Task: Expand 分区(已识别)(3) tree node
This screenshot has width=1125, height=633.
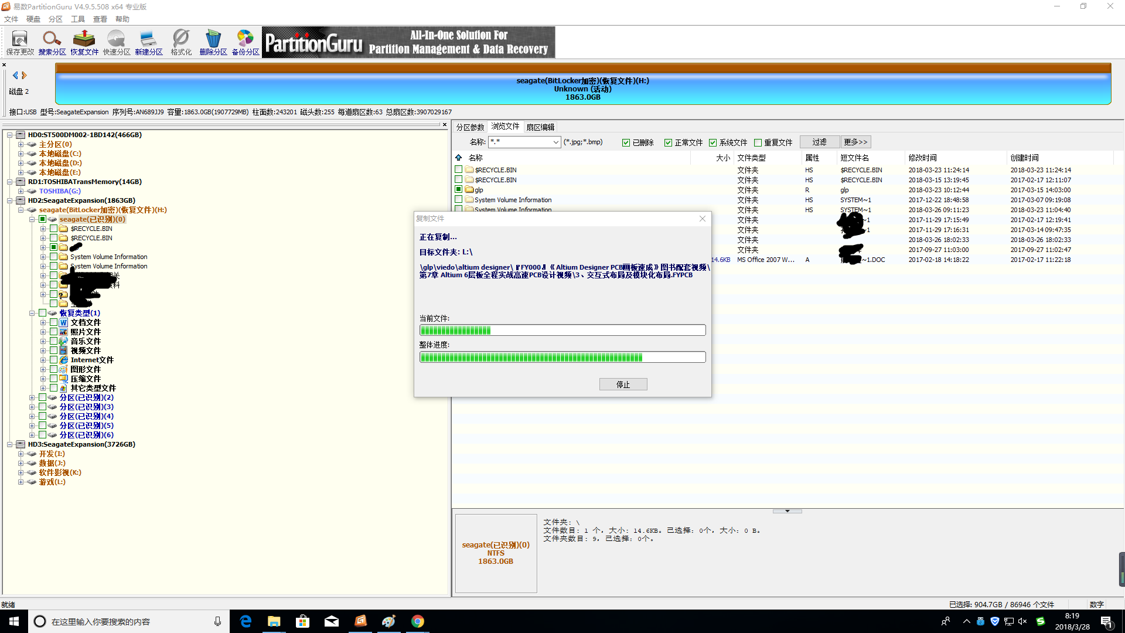Action: point(32,407)
